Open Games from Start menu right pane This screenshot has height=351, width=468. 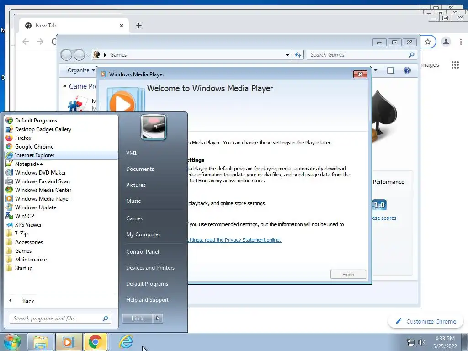(134, 218)
